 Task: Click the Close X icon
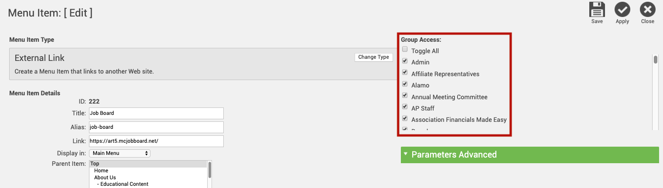(x=648, y=10)
